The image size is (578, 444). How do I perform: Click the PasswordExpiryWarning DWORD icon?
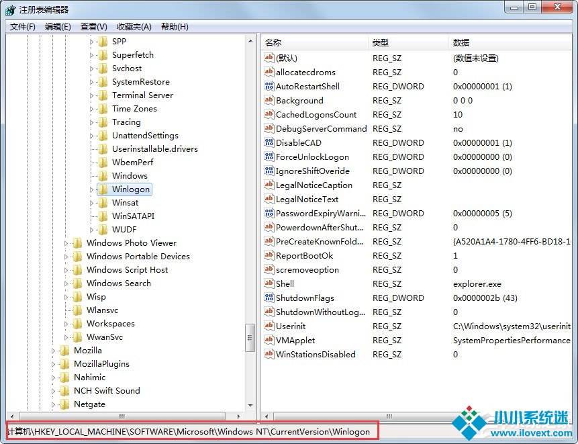269,213
